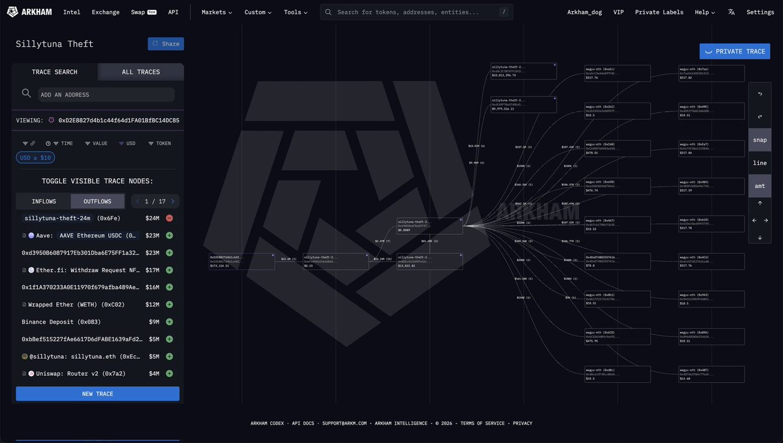
Task: Open the Privacy footer link
Action: click(x=522, y=423)
